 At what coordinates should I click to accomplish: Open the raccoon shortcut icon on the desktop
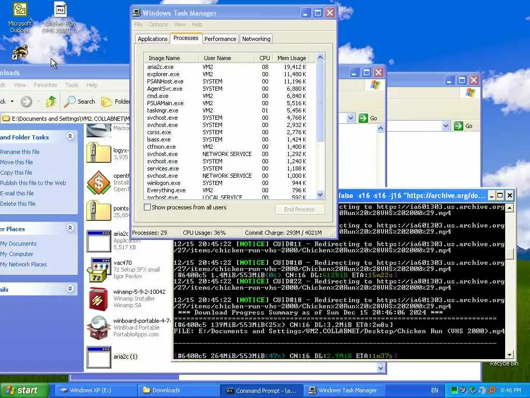click(x=20, y=52)
